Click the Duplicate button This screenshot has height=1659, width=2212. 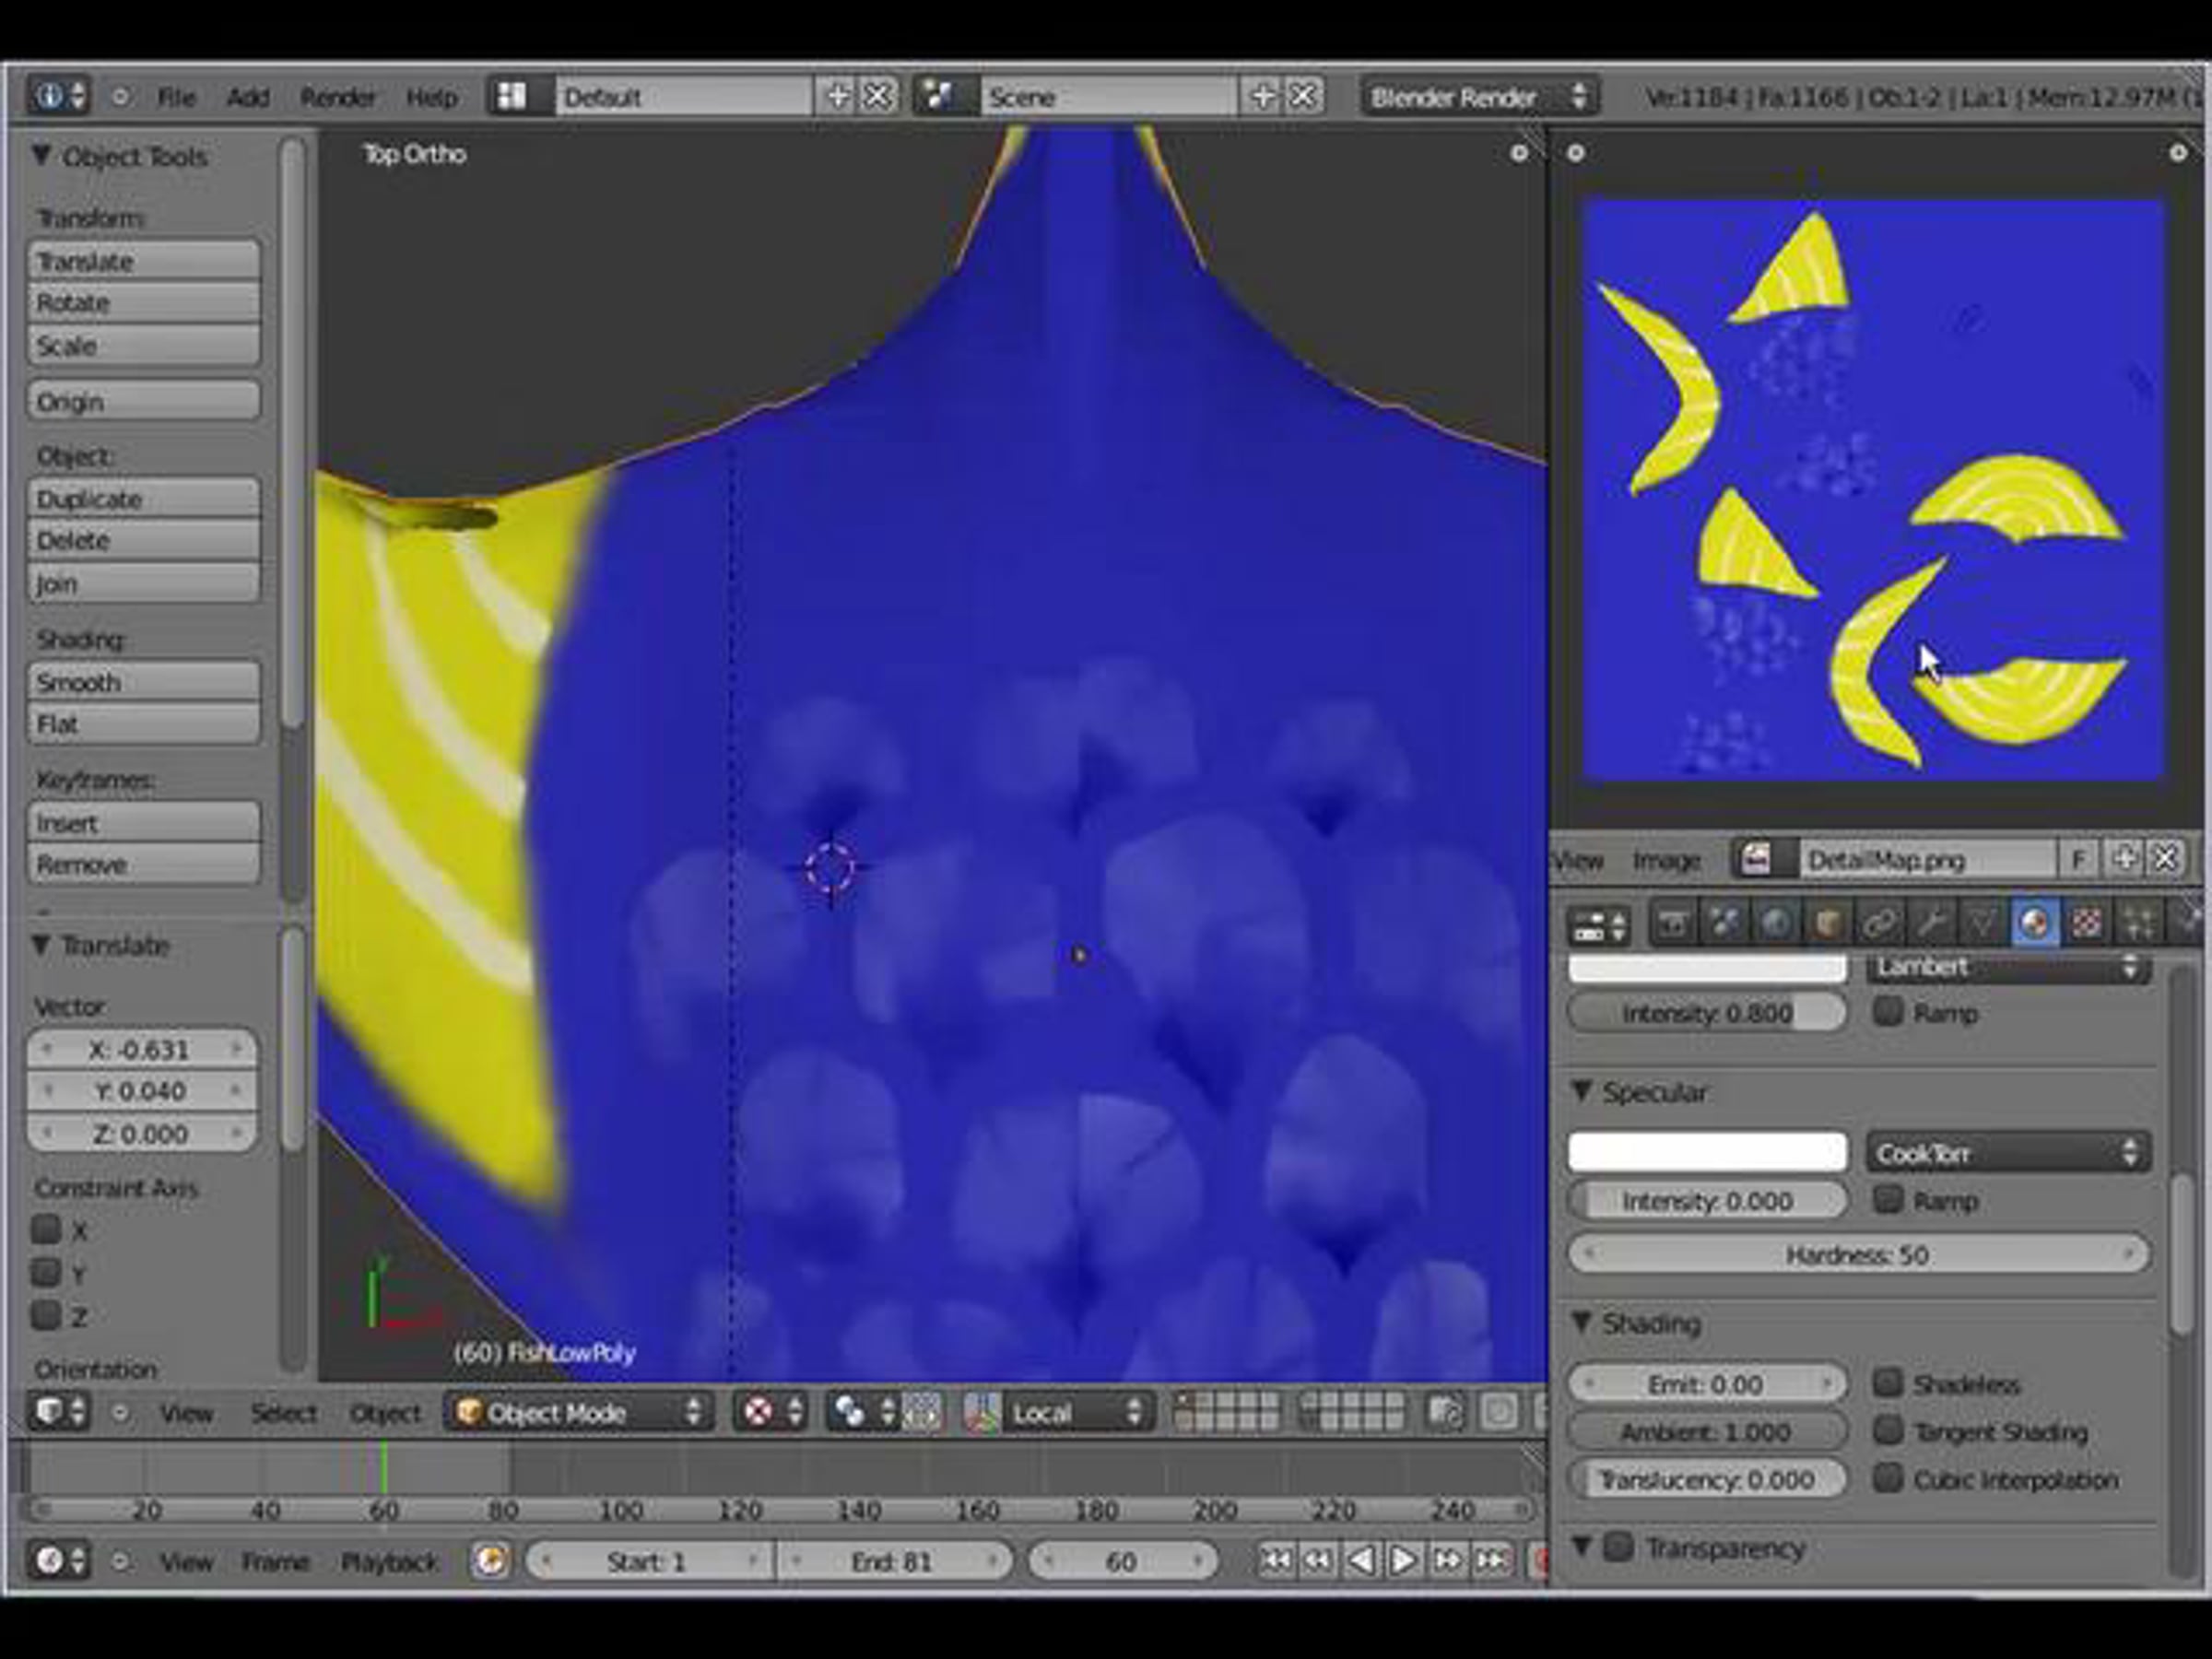tap(144, 499)
